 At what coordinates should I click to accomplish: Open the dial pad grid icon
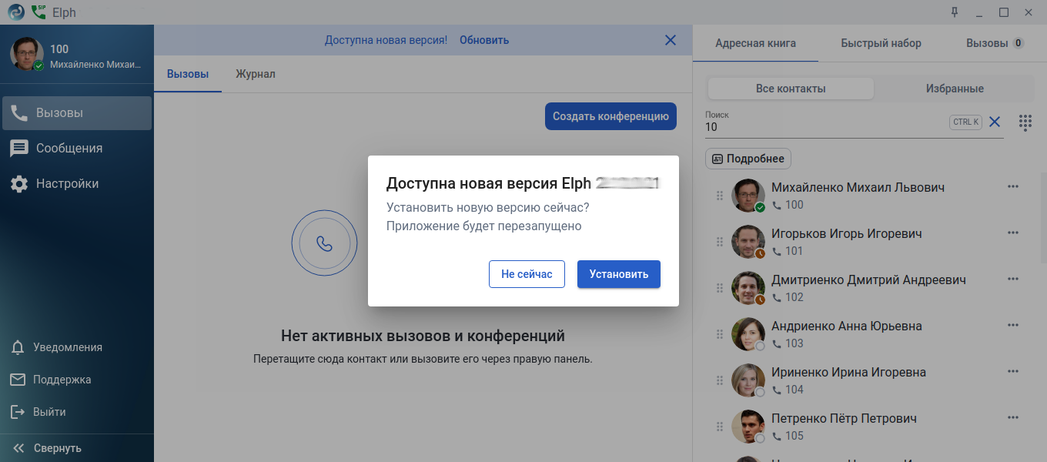1025,122
